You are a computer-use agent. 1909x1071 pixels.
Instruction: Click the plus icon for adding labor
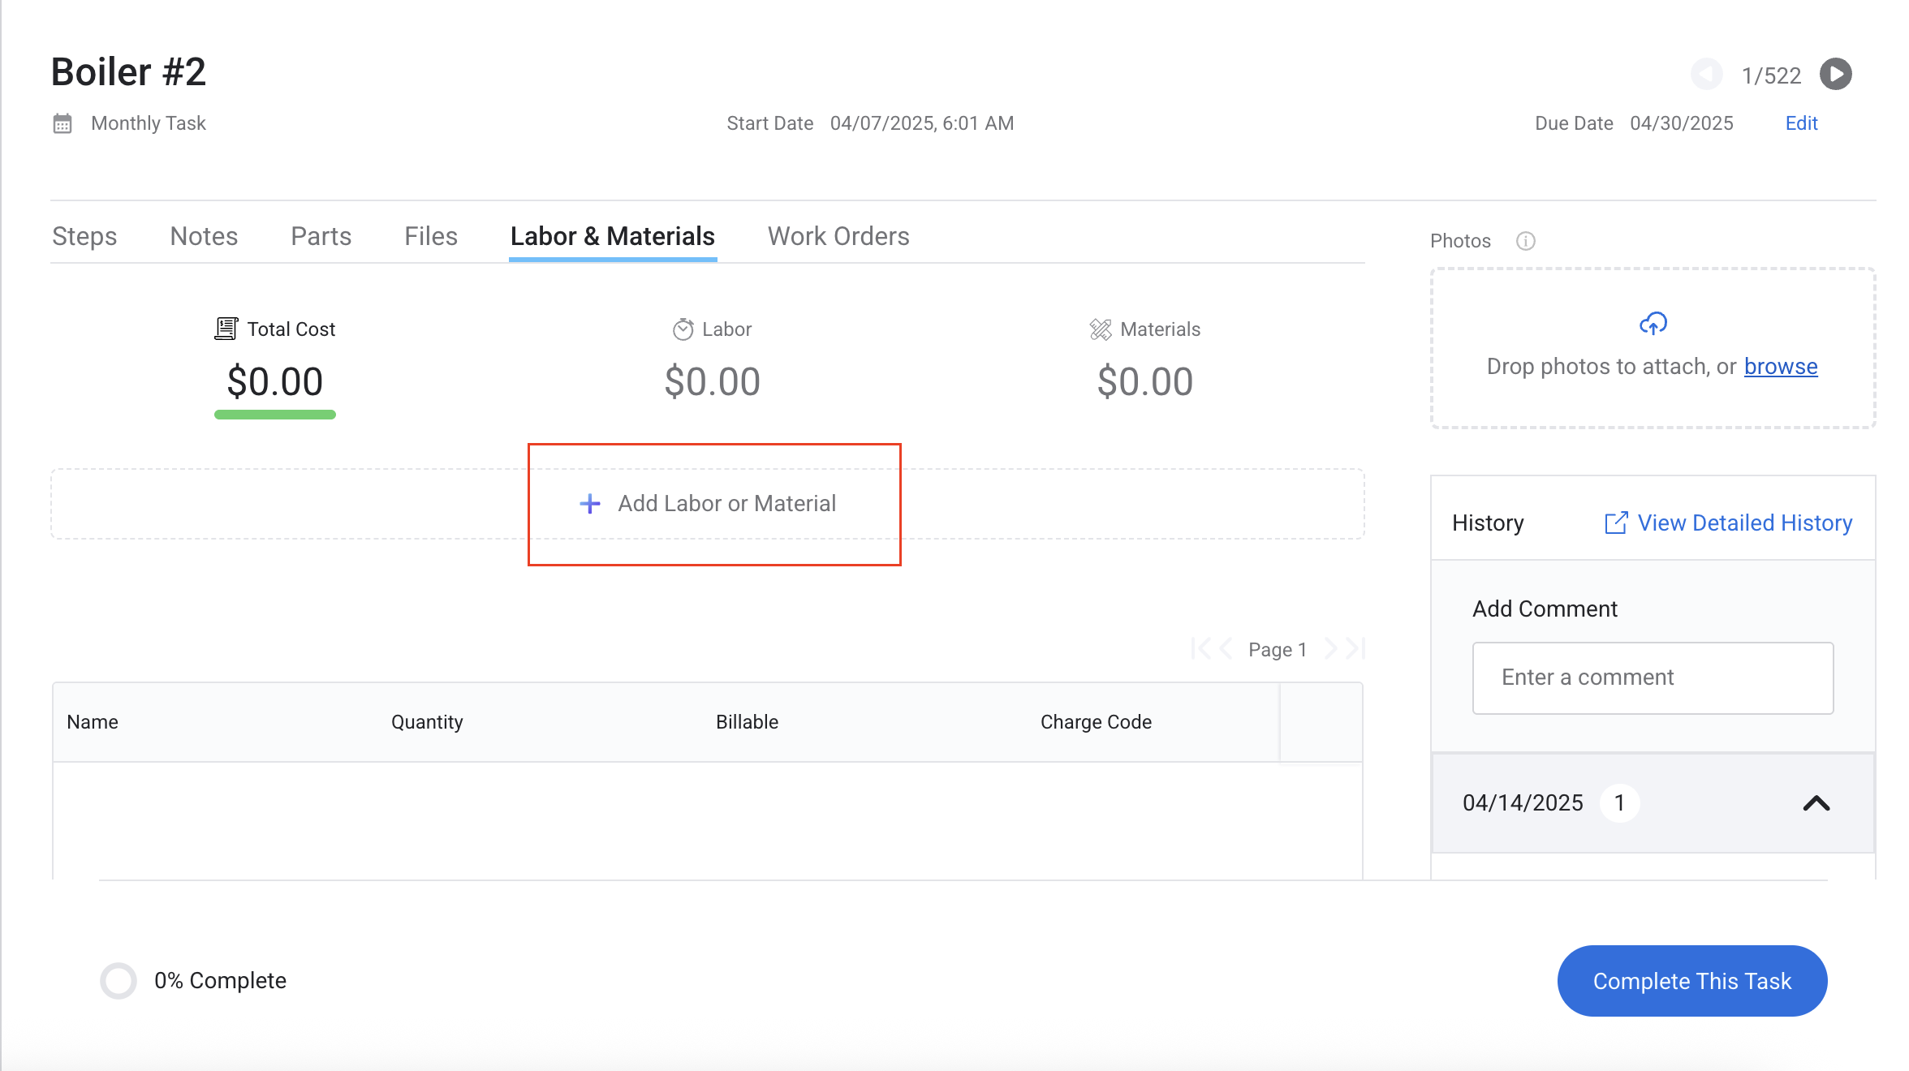coord(590,504)
